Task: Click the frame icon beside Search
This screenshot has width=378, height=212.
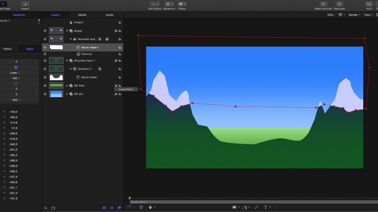Action: point(53,208)
